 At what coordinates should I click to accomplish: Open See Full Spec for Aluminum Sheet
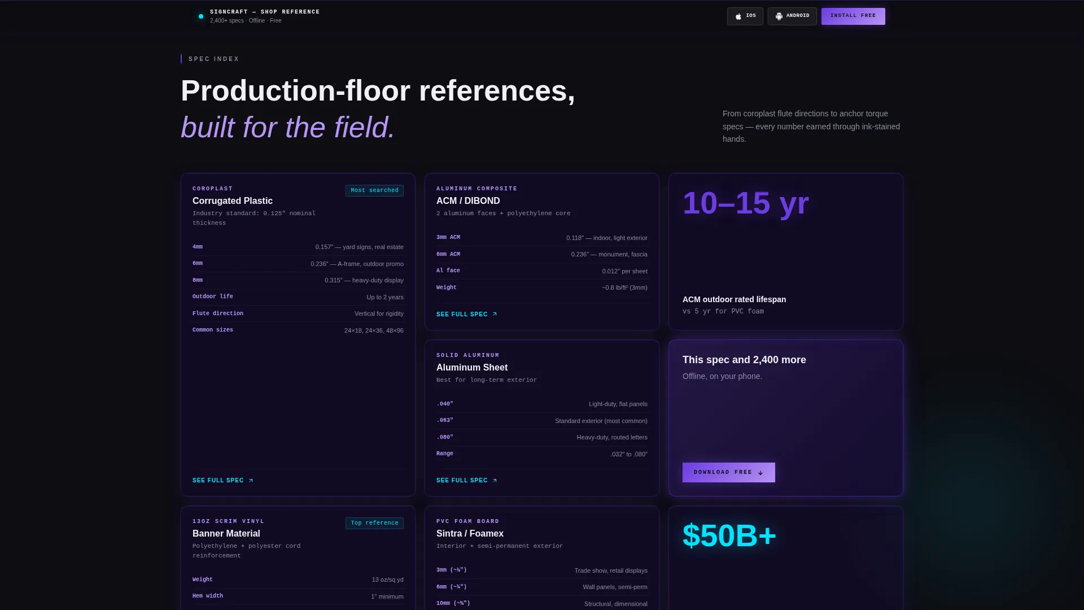pyautogui.click(x=466, y=481)
